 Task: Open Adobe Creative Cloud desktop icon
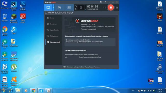(x=23, y=18)
